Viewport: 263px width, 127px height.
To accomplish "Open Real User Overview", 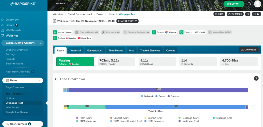I will coord(18,72).
